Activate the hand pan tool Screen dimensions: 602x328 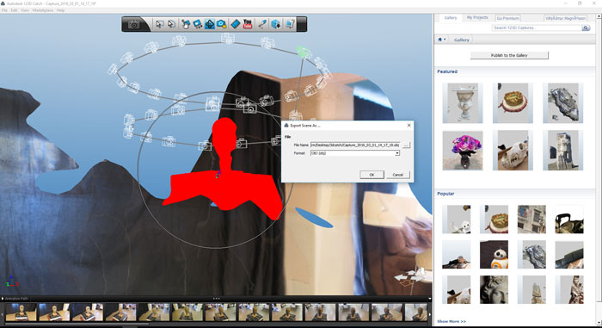[x=186, y=24]
